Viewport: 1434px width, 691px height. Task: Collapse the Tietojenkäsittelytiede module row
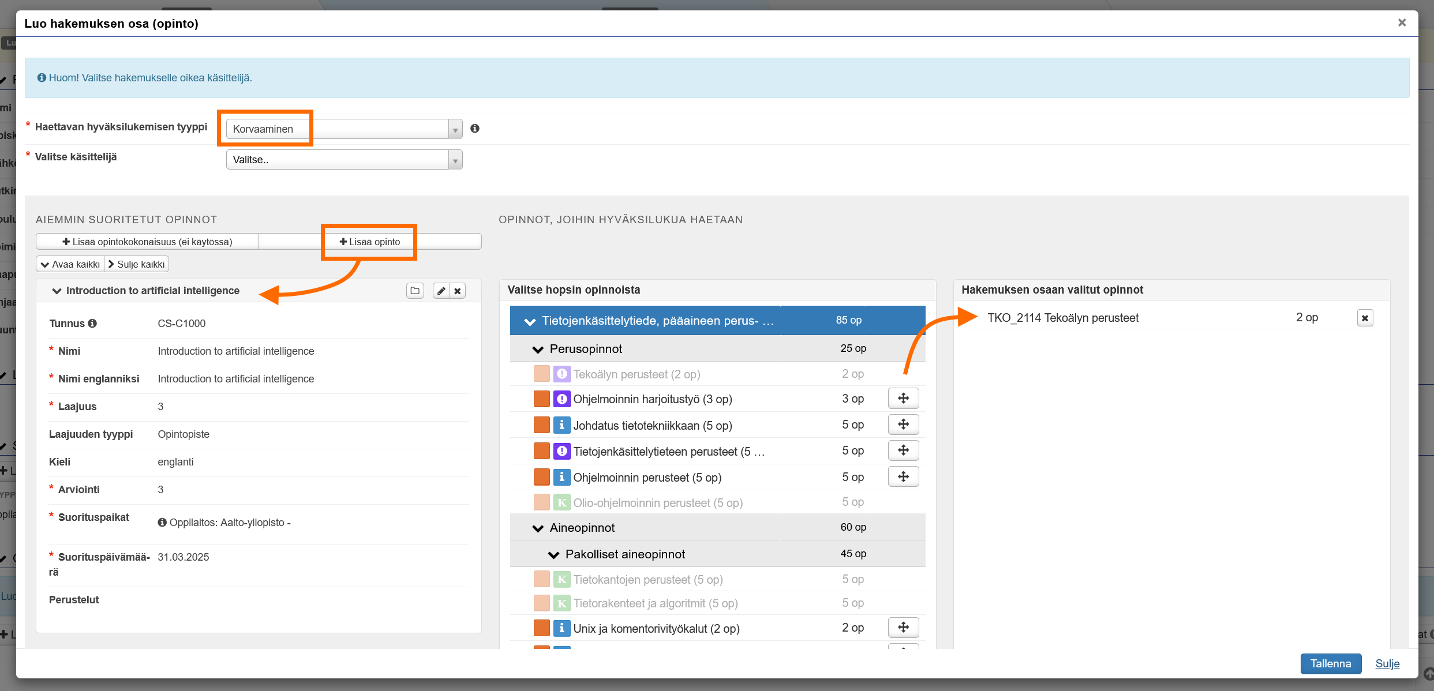[x=530, y=321]
